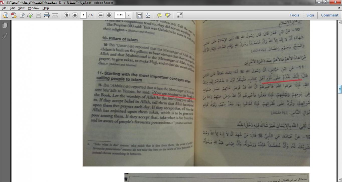Screen dimensions: 342x182
Task: Open the zoom level dropdown arrow
Action: tap(128, 15)
